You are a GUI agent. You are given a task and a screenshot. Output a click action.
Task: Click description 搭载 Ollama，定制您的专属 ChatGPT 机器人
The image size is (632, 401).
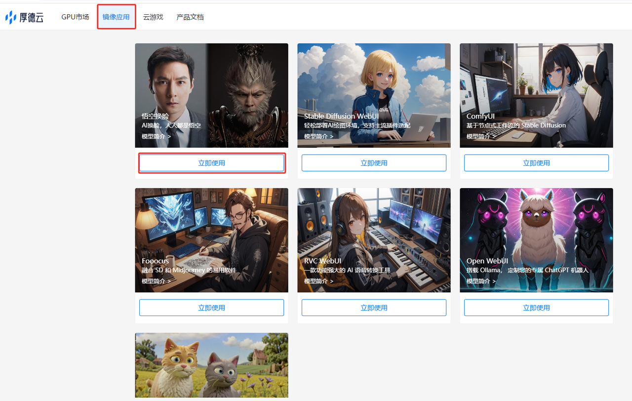527,270
